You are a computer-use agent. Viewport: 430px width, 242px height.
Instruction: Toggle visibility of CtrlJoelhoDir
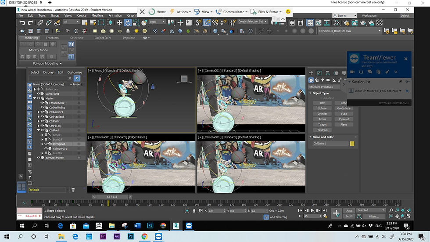click(x=42, y=103)
